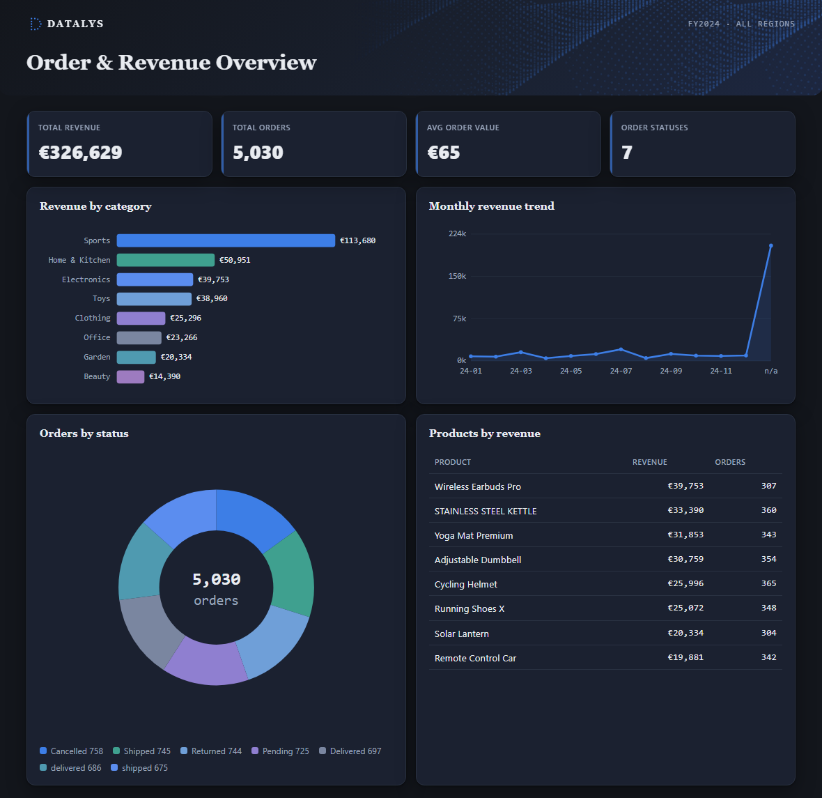
Task: Click the Cycling Helmet product name
Action: click(x=465, y=584)
